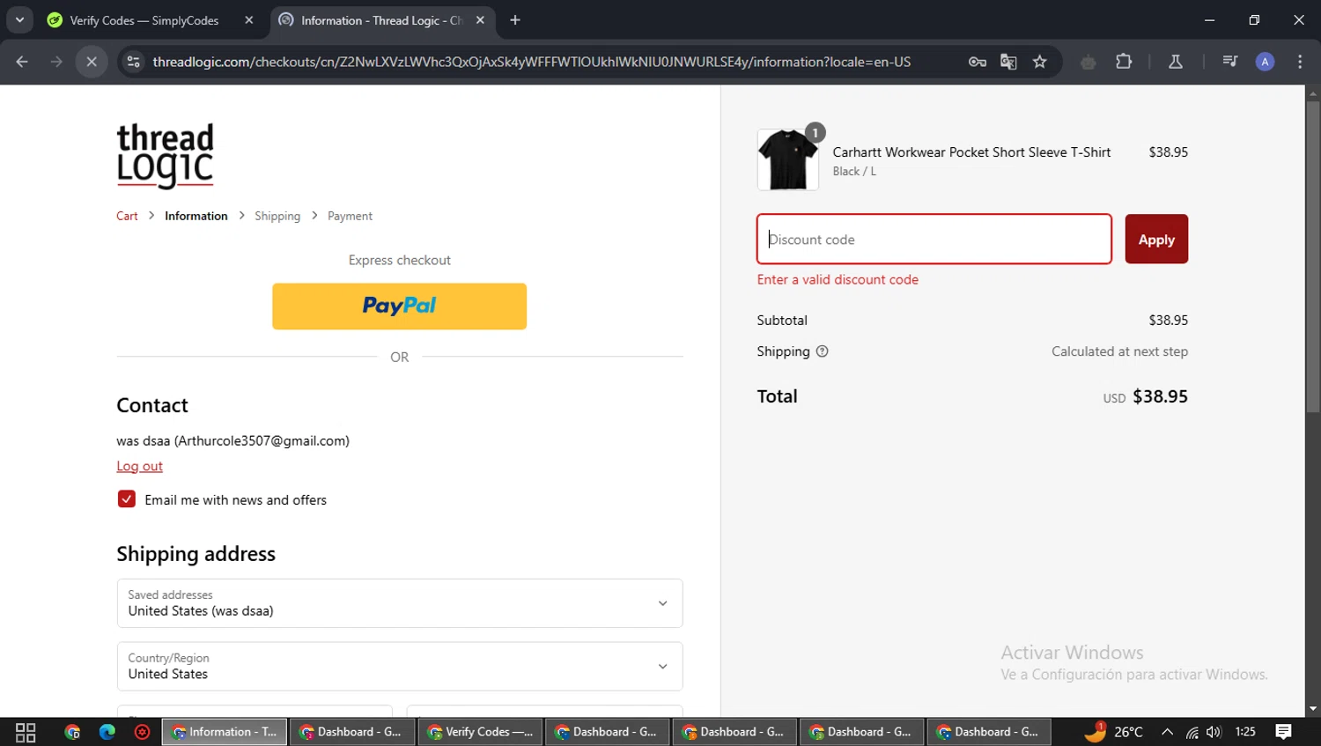The height and width of the screenshot is (746, 1321).
Task: Click the Thread Logic logo
Action: click(166, 156)
